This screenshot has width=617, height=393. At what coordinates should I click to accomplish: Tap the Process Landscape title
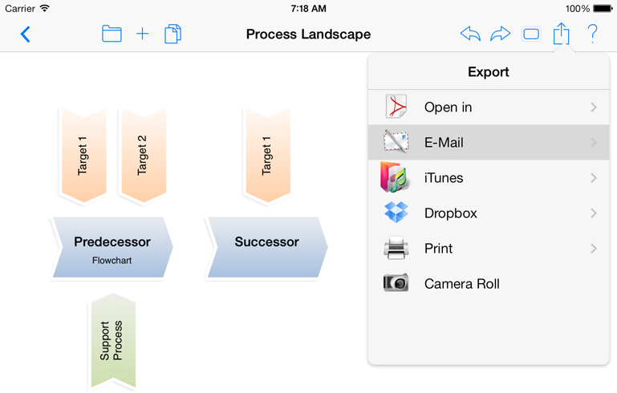point(308,34)
